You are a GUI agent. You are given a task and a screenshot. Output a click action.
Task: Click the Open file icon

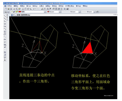pyautogui.click(x=8, y=9)
